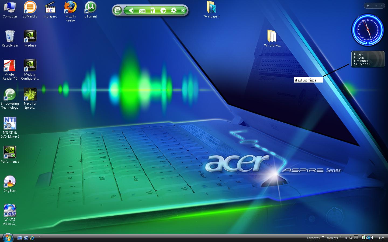Image resolution: width=388 pixels, height=242 pixels.
Task: Launch the Need for Speed shortcut
Action: [x=30, y=99]
